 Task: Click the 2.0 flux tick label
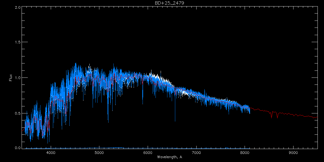pos(18,8)
